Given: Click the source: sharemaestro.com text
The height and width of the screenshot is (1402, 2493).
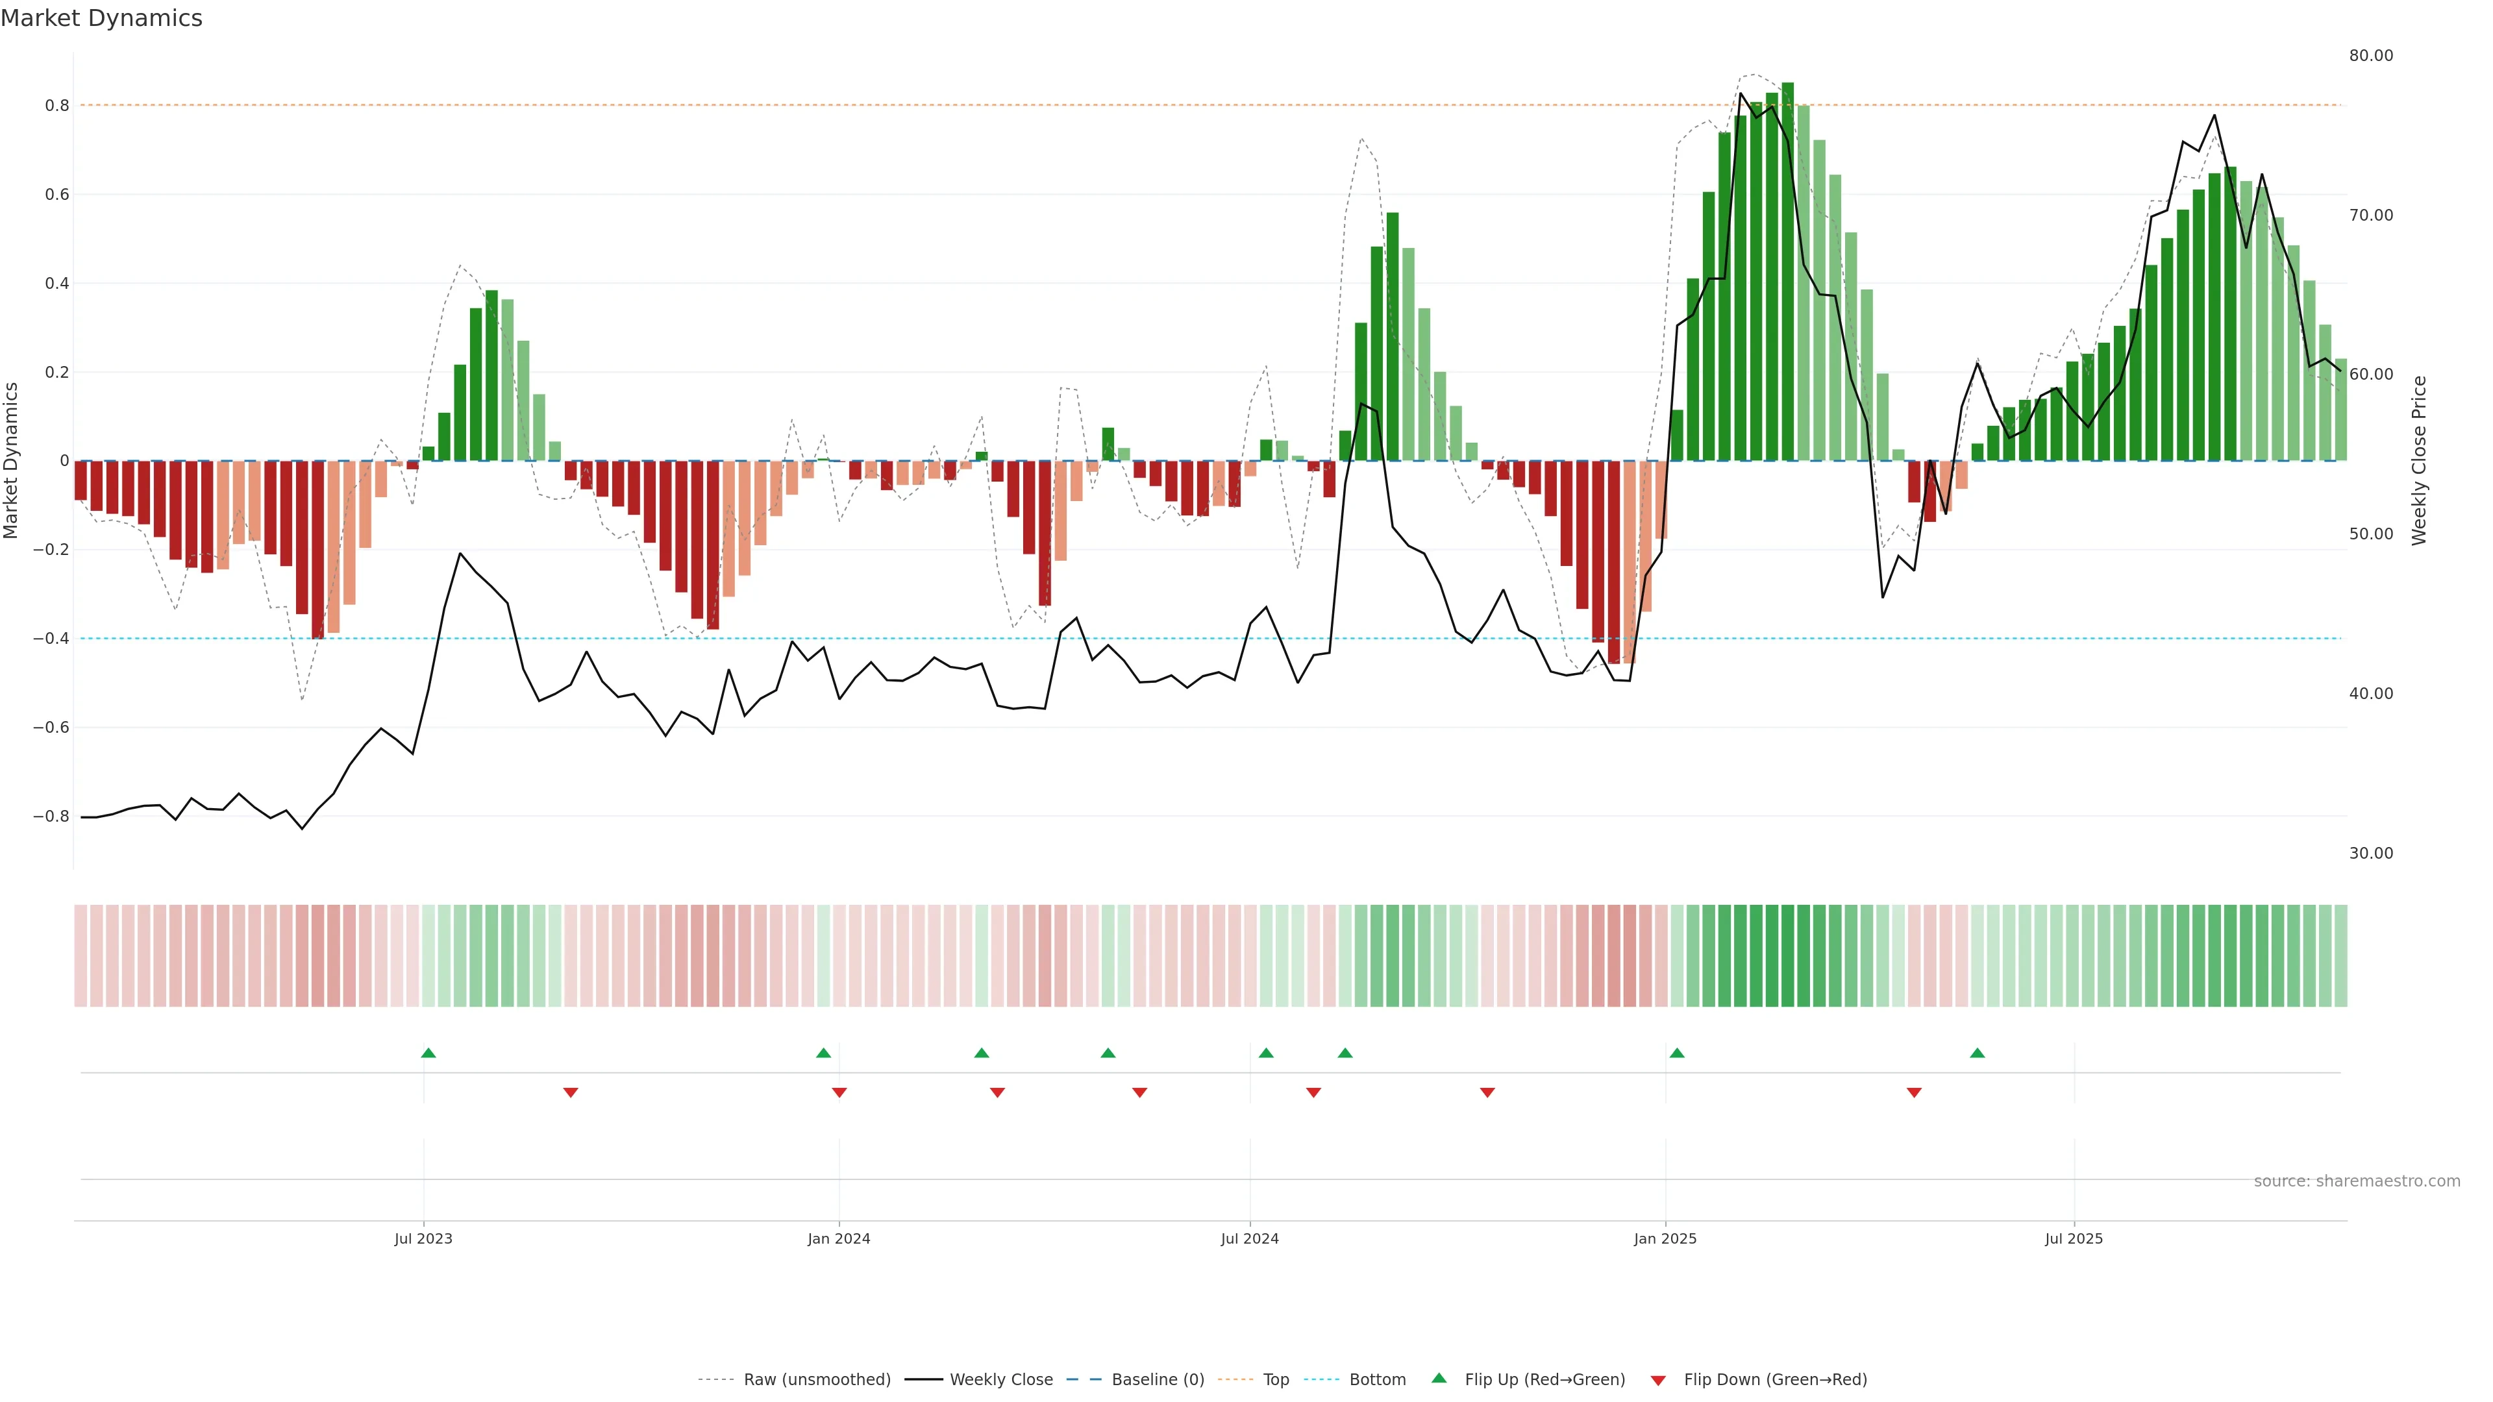Looking at the screenshot, I should 2357,1181.
